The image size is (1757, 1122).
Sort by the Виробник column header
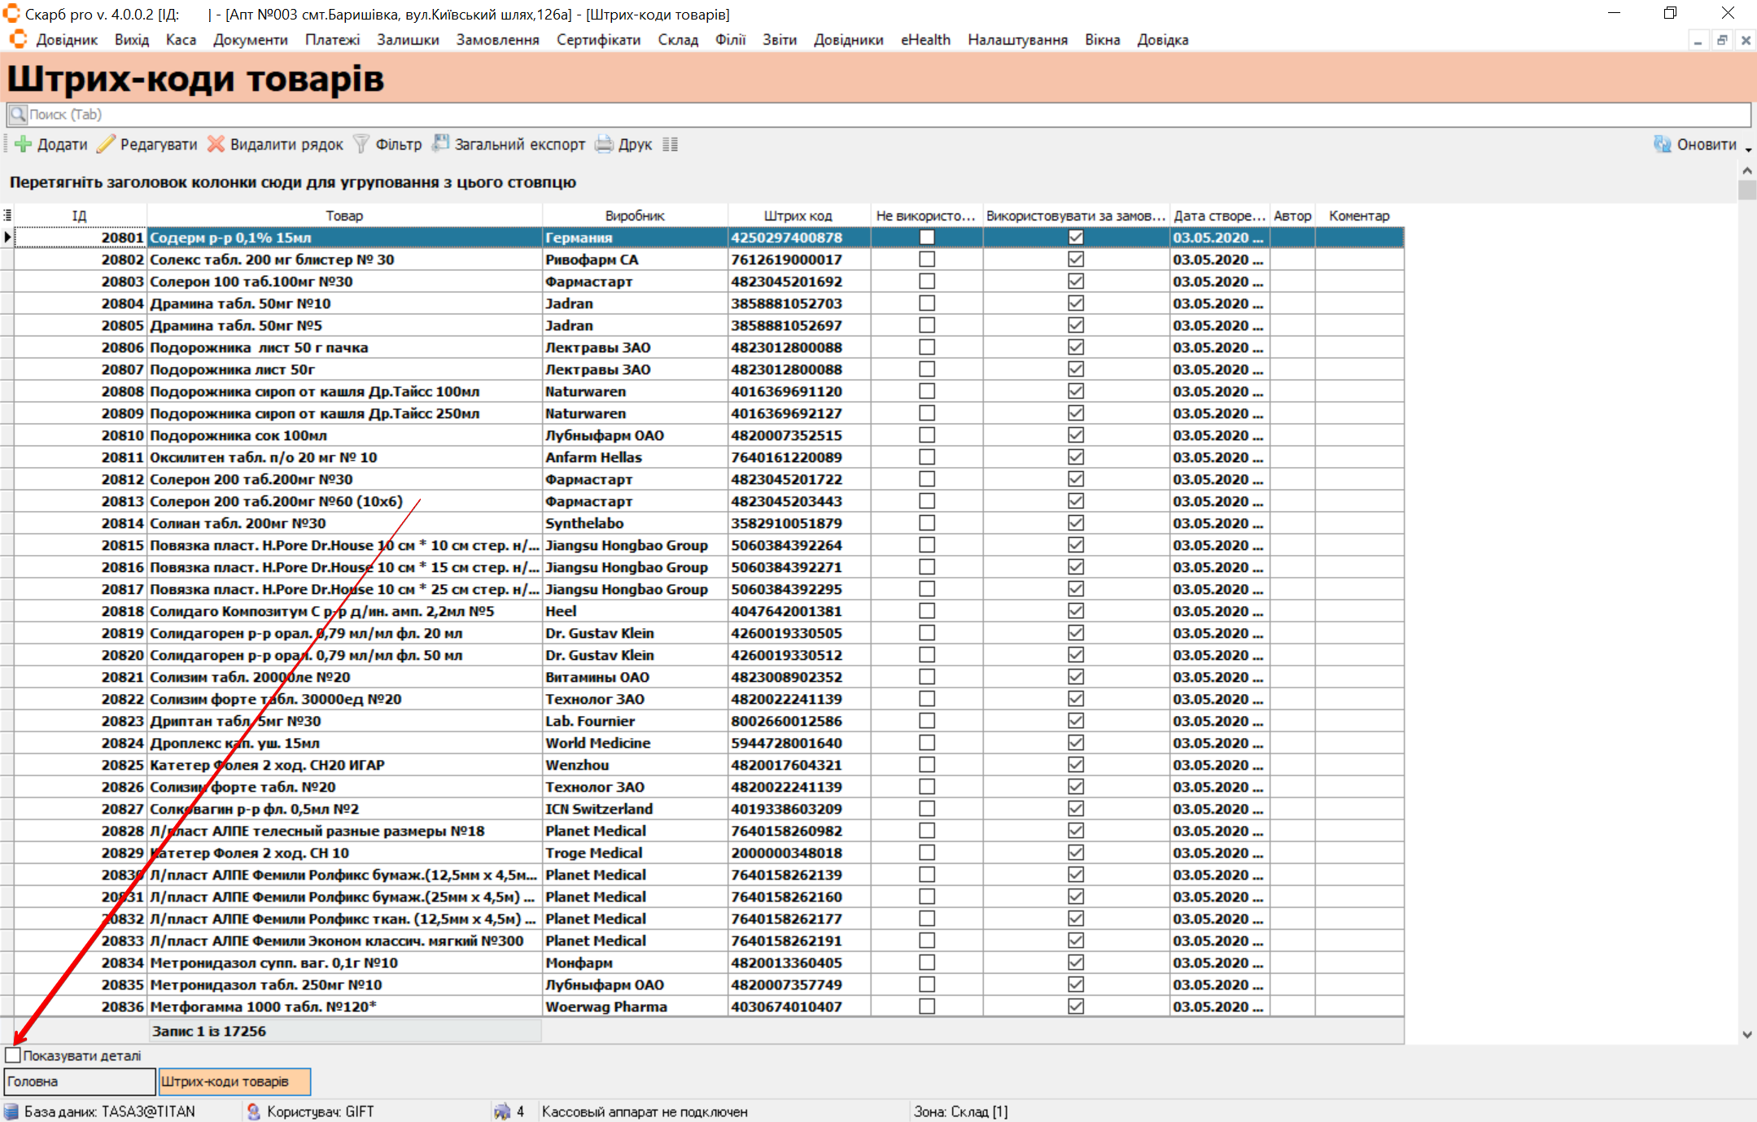point(634,216)
